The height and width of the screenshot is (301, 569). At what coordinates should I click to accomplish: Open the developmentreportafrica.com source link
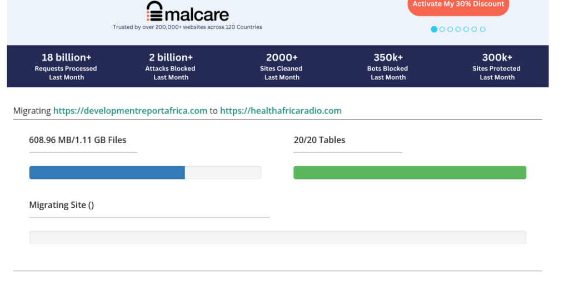click(x=130, y=111)
